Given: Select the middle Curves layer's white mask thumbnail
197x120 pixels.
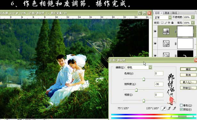Looking at the screenshot, I should pos(185,44).
